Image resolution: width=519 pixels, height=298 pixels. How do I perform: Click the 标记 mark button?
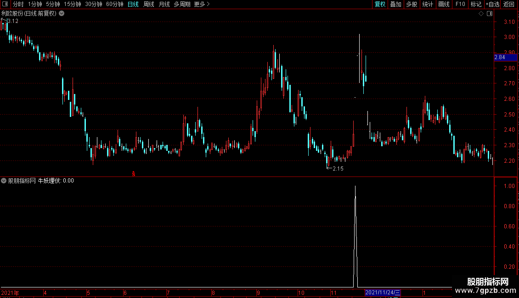(x=476, y=4)
